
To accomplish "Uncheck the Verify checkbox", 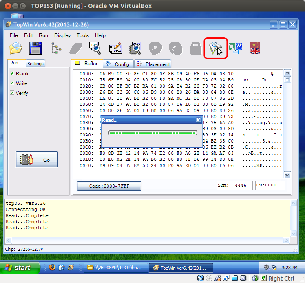I will click(x=12, y=93).
